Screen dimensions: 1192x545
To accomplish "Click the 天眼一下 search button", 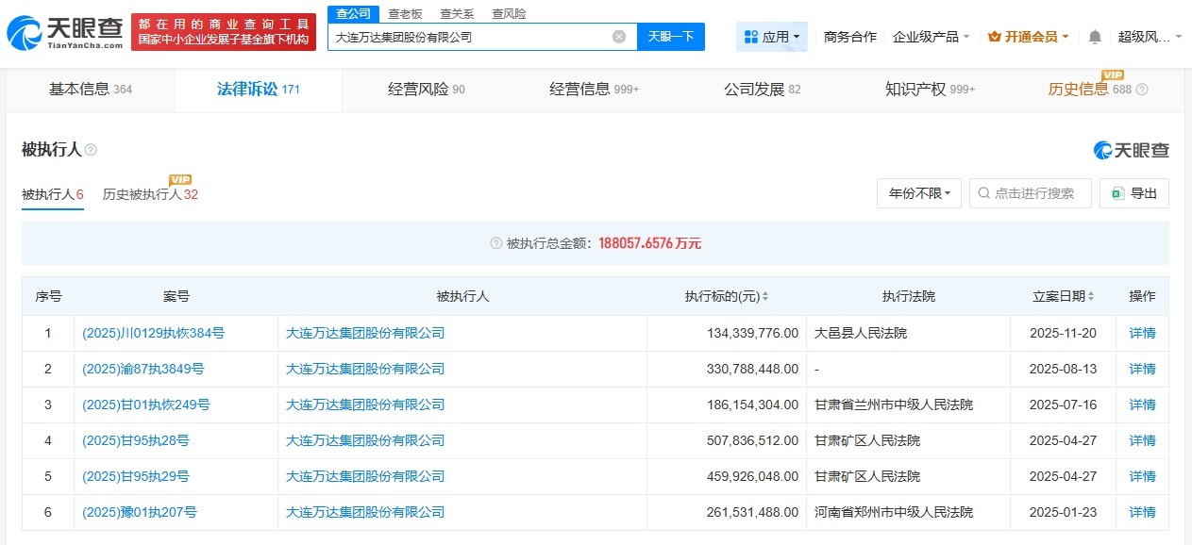I will coord(670,36).
